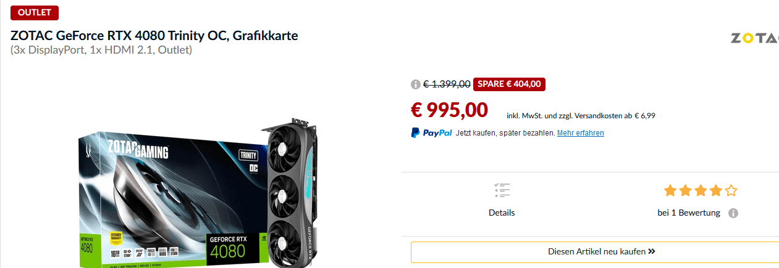Screen dimensions: 779x268
Task: Click the PayPal logo
Action: 432,132
